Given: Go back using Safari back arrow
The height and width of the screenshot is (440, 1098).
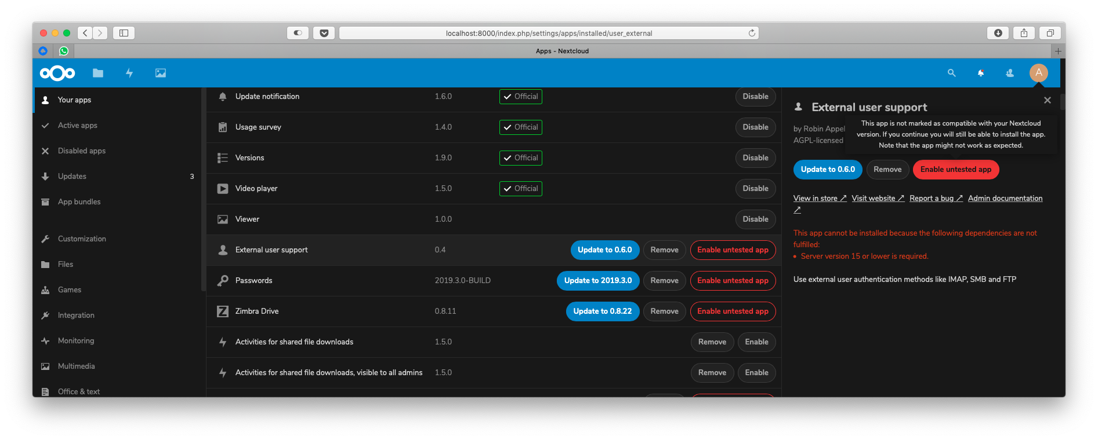Looking at the screenshot, I should (85, 33).
